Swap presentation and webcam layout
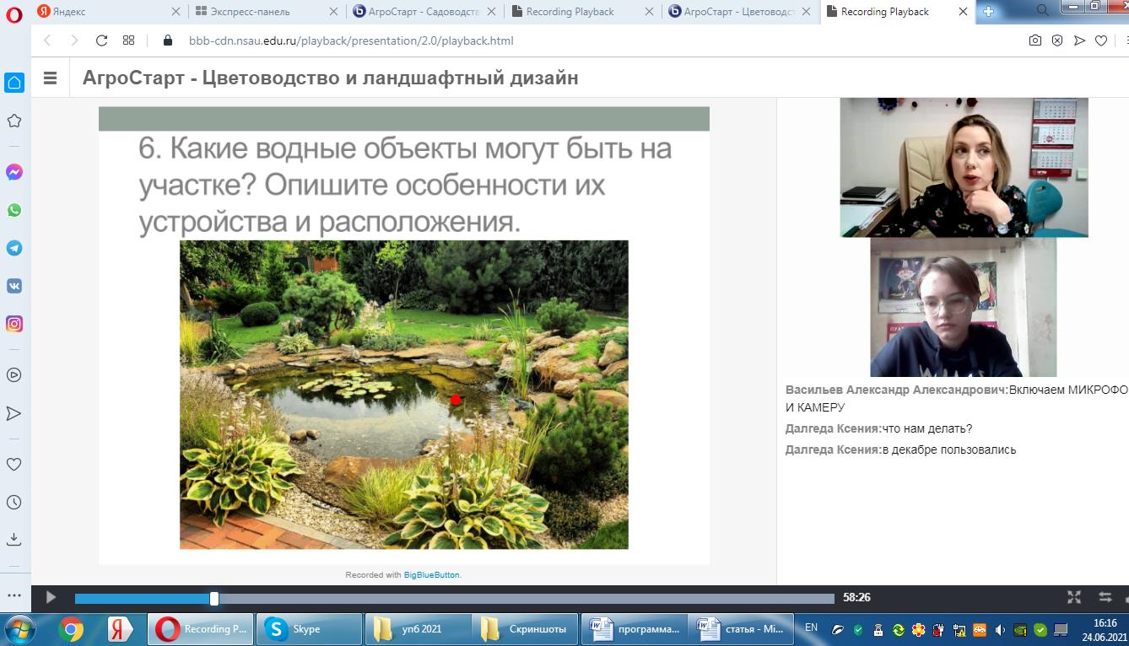The width and height of the screenshot is (1129, 646). 1106,597
